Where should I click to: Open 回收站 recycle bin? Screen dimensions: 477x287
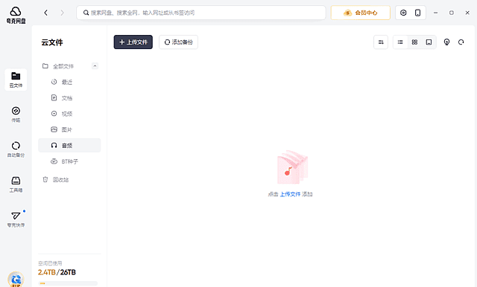[x=60, y=180]
